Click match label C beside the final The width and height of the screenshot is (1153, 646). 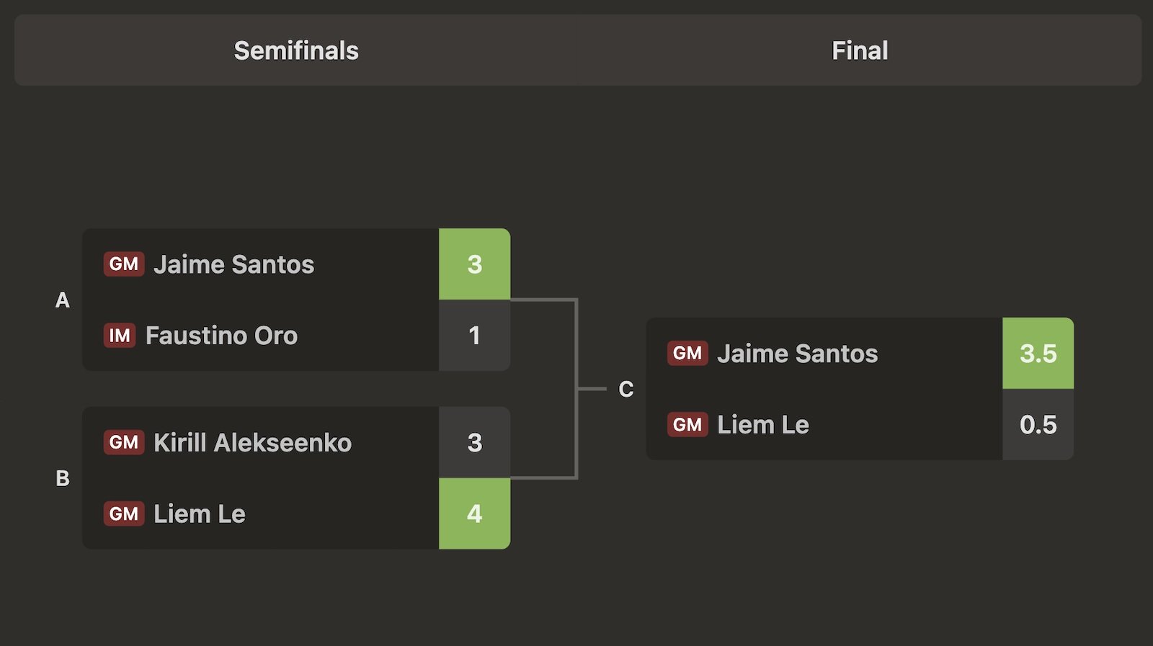tap(626, 389)
